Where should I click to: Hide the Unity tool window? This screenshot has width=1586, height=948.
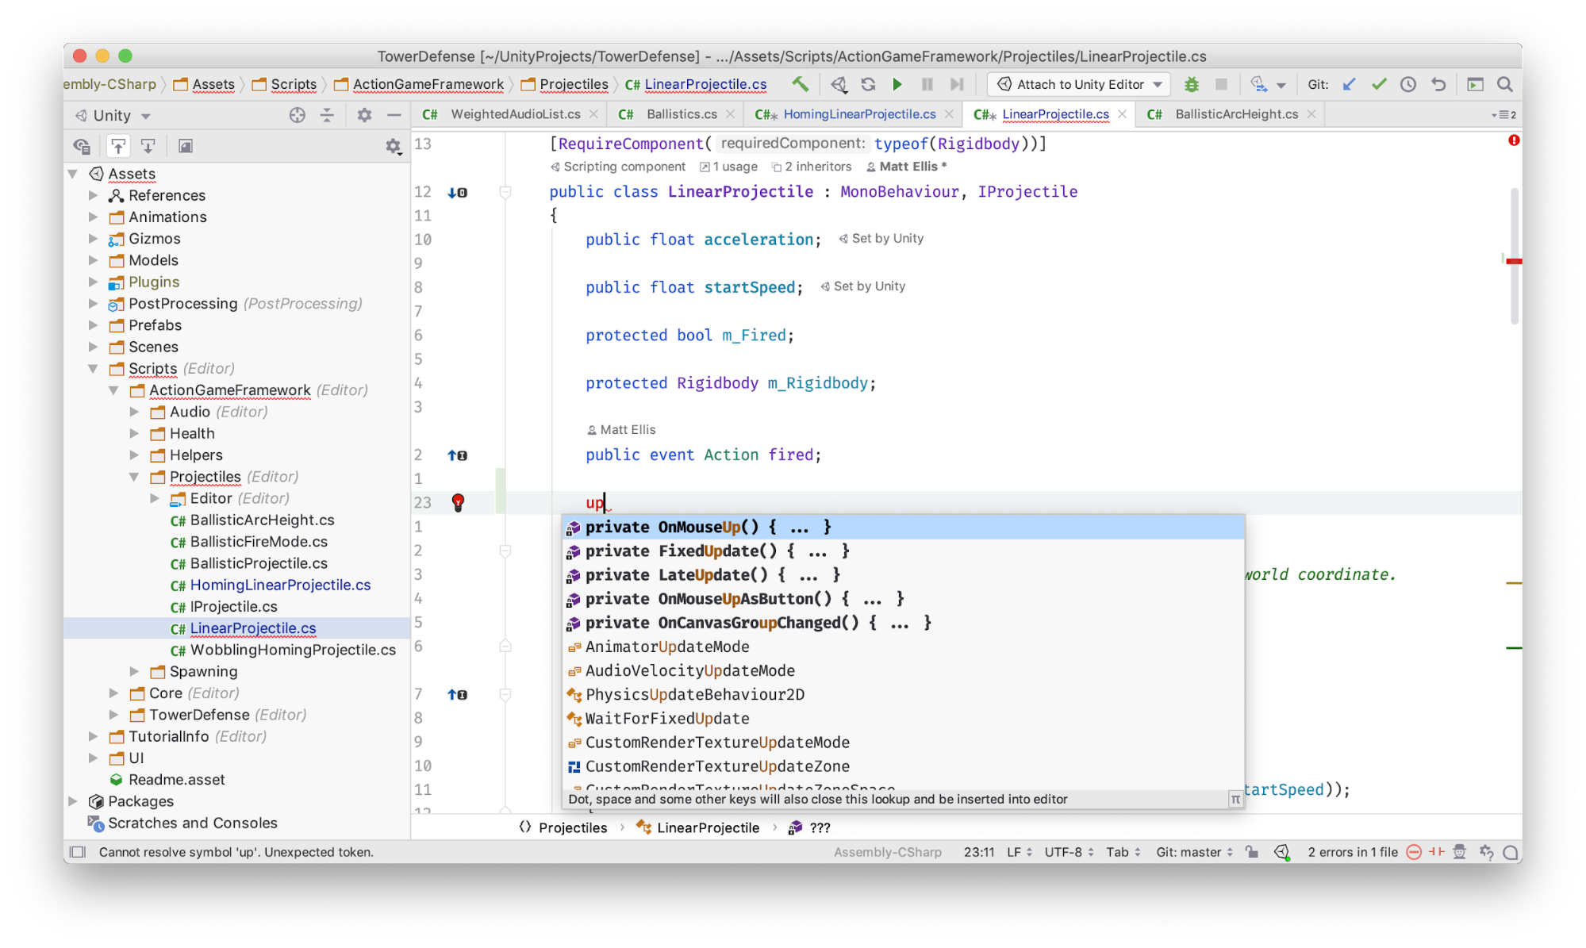click(x=394, y=115)
